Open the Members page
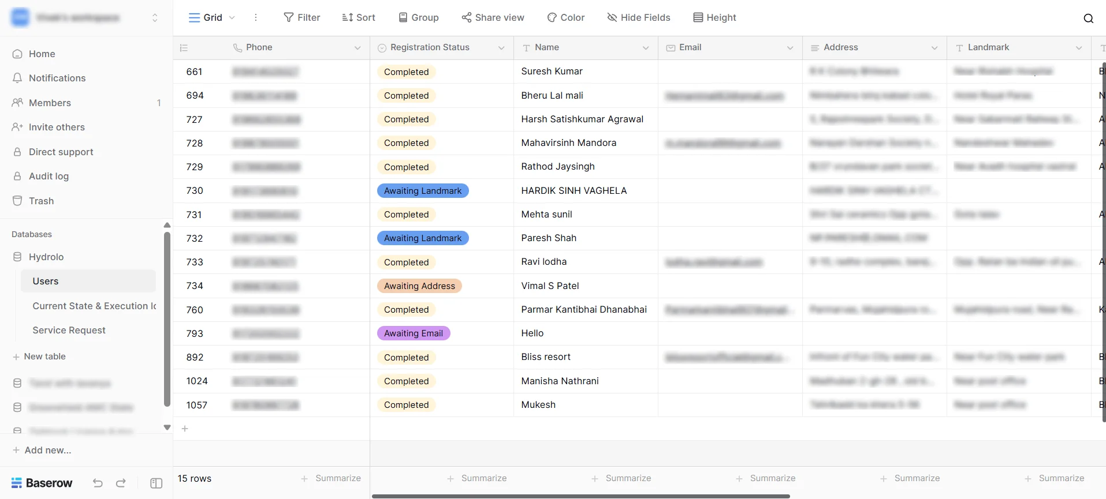Image resolution: width=1106 pixels, height=499 pixels. pos(50,103)
